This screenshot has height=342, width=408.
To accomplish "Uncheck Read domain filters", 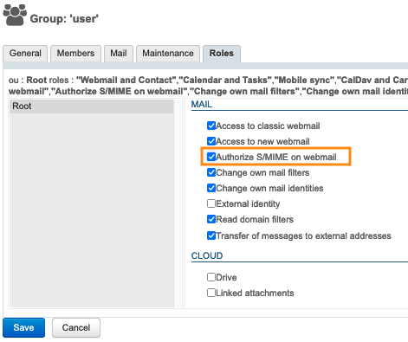I will tap(211, 219).
